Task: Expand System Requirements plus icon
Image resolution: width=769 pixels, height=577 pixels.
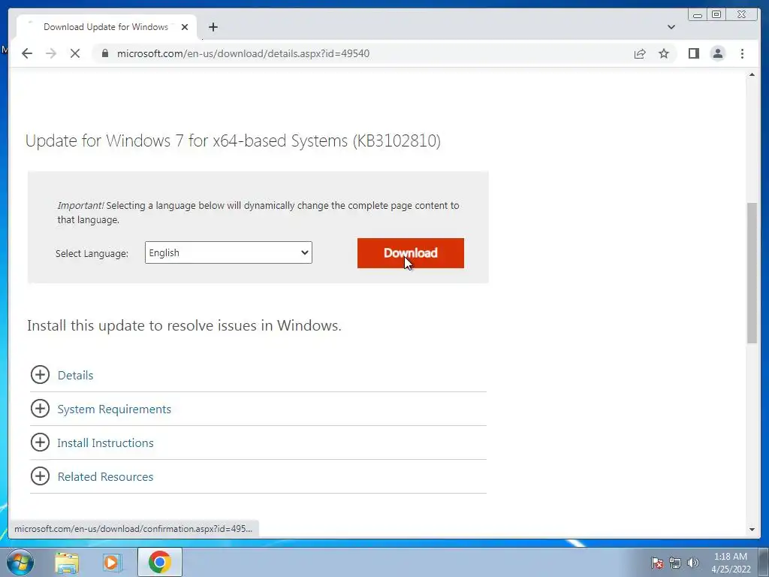Action: 41,409
